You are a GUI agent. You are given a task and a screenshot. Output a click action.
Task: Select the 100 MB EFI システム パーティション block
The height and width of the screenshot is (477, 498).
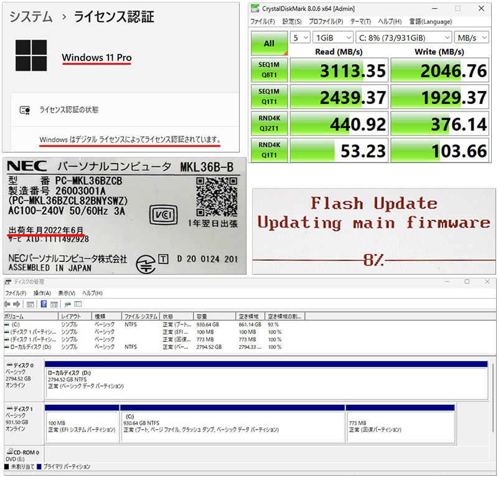(x=82, y=423)
